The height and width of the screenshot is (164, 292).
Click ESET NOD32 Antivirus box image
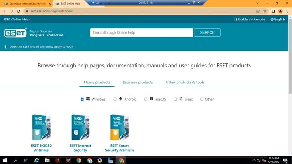[x=42, y=127]
